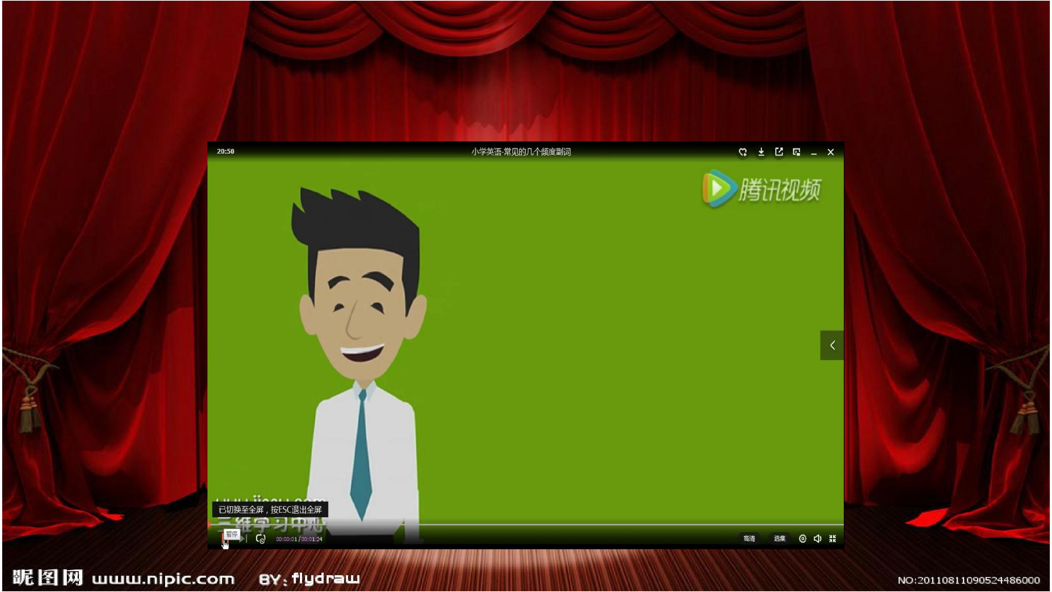Screen dimensions: 1052x592
Task: Mute the volume speaker icon
Action: click(x=817, y=539)
